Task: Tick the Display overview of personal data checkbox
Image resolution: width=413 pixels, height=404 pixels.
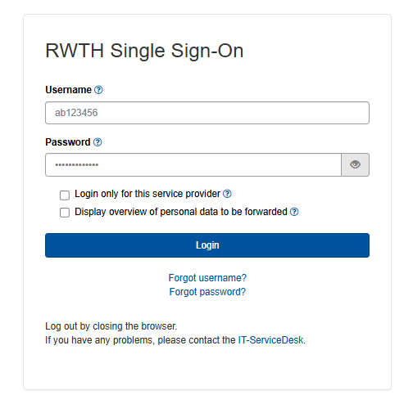Action: 65,213
